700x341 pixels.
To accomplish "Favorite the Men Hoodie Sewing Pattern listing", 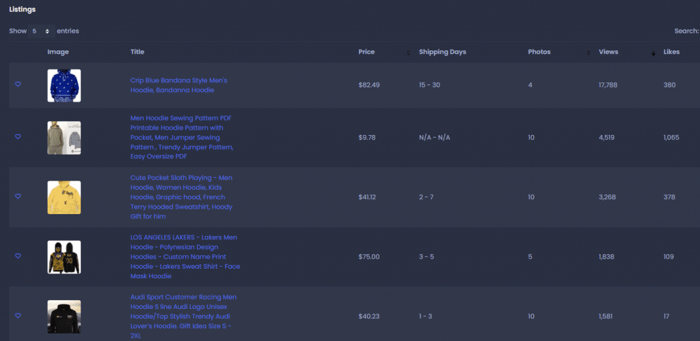I will pyautogui.click(x=18, y=136).
